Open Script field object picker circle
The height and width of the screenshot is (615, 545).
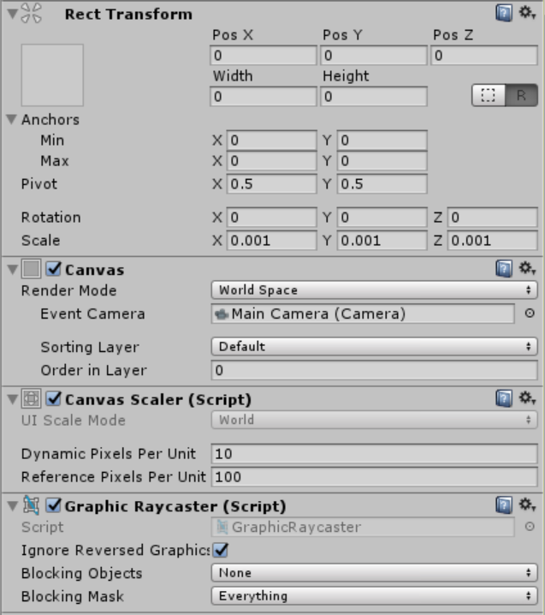530,527
